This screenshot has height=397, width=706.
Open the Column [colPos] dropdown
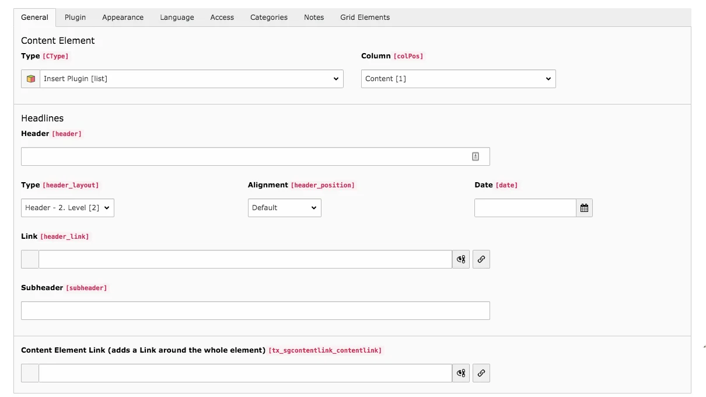(x=458, y=78)
